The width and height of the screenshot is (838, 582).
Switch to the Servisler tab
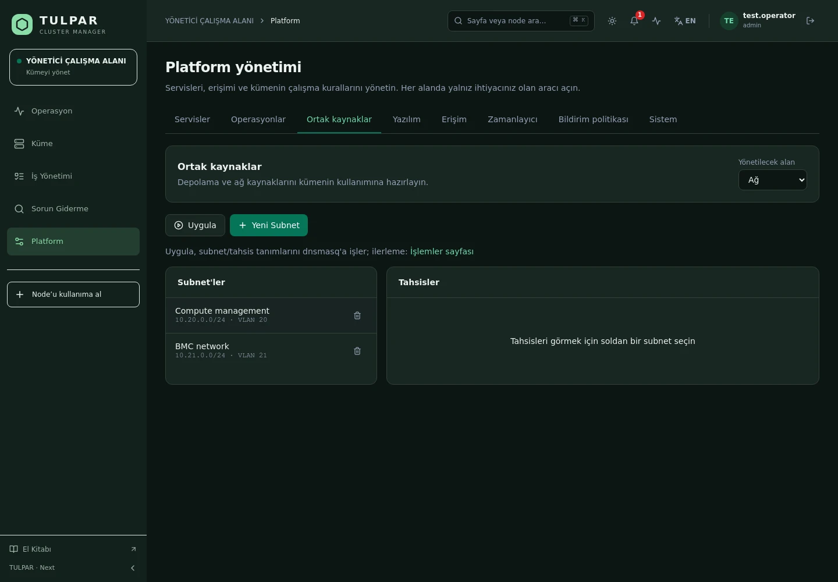[x=192, y=119]
